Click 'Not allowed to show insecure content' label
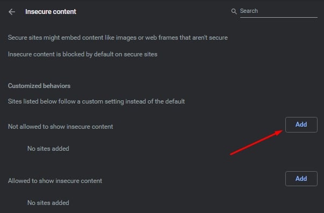 pos(61,127)
